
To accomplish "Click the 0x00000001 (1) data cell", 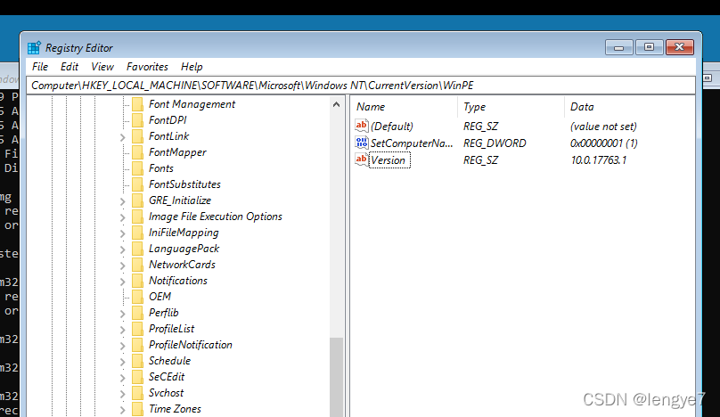I will click(x=604, y=143).
